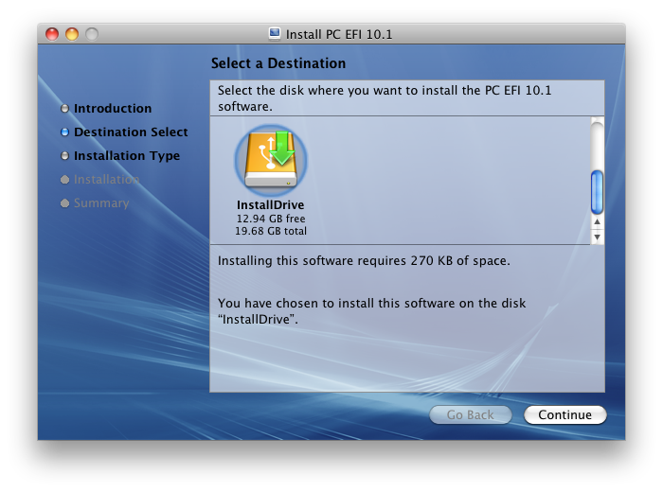
Task: Click the scroll down arrow in disk list
Action: [597, 237]
